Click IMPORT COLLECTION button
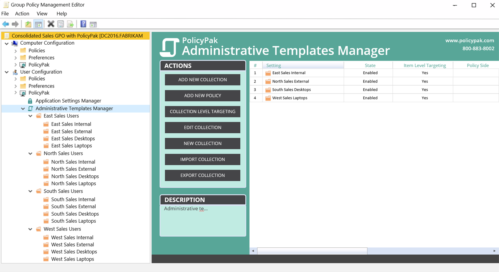 click(202, 159)
